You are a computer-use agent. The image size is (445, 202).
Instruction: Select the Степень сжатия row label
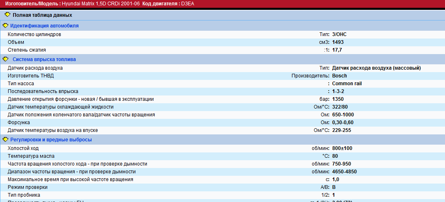point(27,50)
